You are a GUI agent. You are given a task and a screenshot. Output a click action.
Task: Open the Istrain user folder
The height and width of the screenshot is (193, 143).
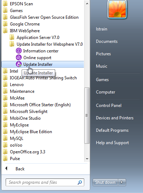tap(102, 29)
